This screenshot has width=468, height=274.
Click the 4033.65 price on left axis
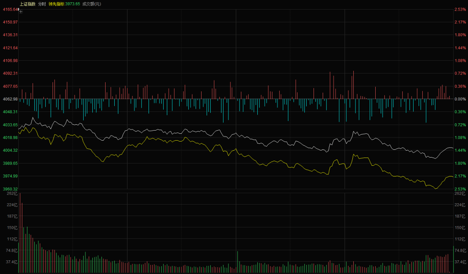[x=10, y=124]
